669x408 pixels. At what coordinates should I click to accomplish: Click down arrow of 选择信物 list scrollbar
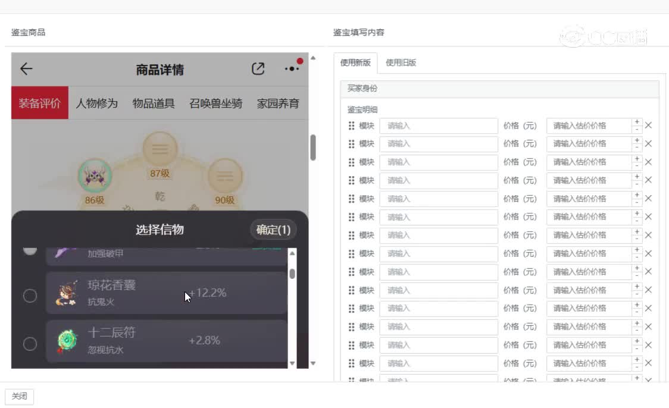pos(292,363)
